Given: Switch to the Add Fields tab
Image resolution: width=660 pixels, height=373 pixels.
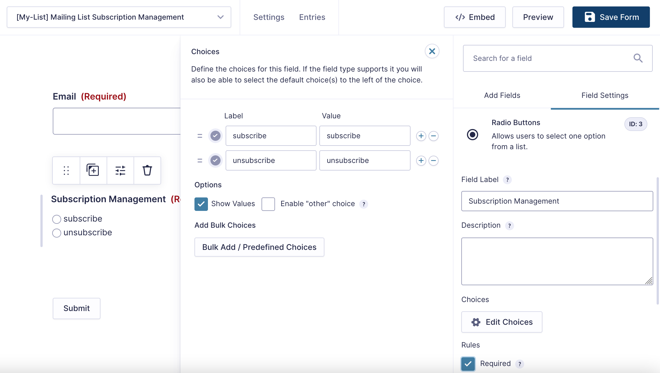Looking at the screenshot, I should tap(502, 95).
